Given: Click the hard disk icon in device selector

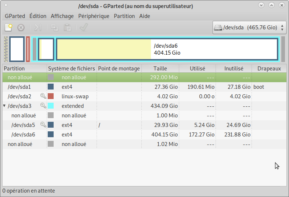Looking at the screenshot, I should click(x=218, y=28).
